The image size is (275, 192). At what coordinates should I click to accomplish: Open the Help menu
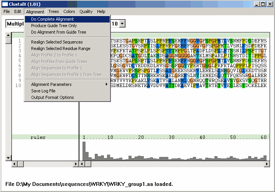click(101, 11)
